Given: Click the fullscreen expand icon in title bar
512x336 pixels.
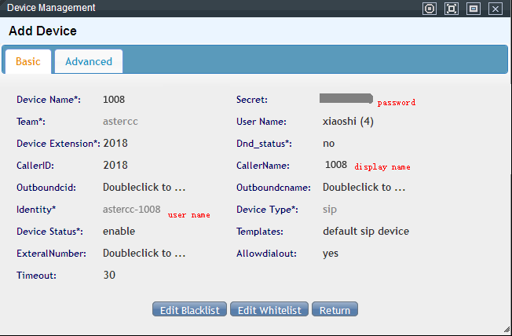Looking at the screenshot, I should pos(451,9).
